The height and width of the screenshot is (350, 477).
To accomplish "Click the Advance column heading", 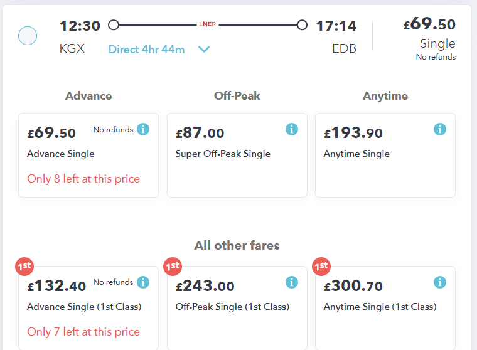I will pyautogui.click(x=88, y=96).
